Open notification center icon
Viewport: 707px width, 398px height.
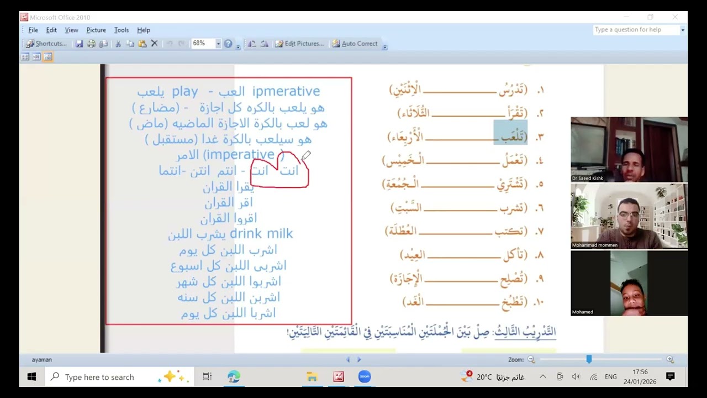pos(671,377)
